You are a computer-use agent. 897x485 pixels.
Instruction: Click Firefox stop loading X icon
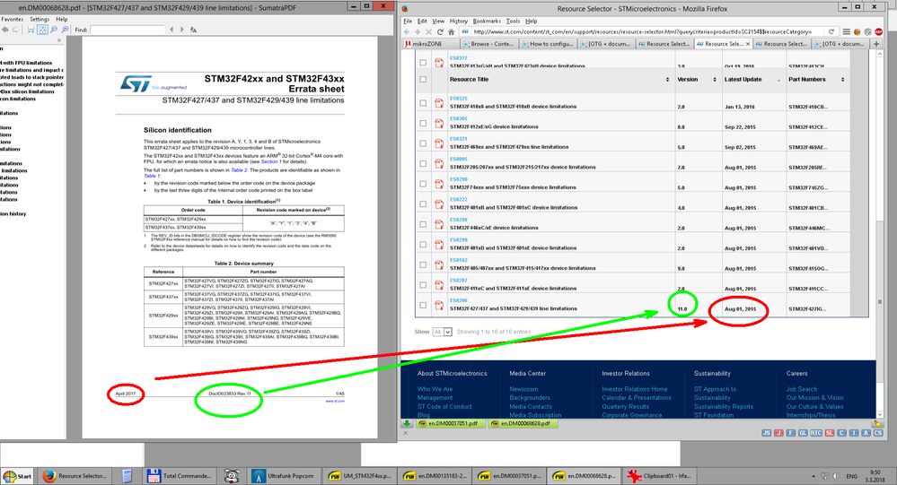tap(428, 32)
